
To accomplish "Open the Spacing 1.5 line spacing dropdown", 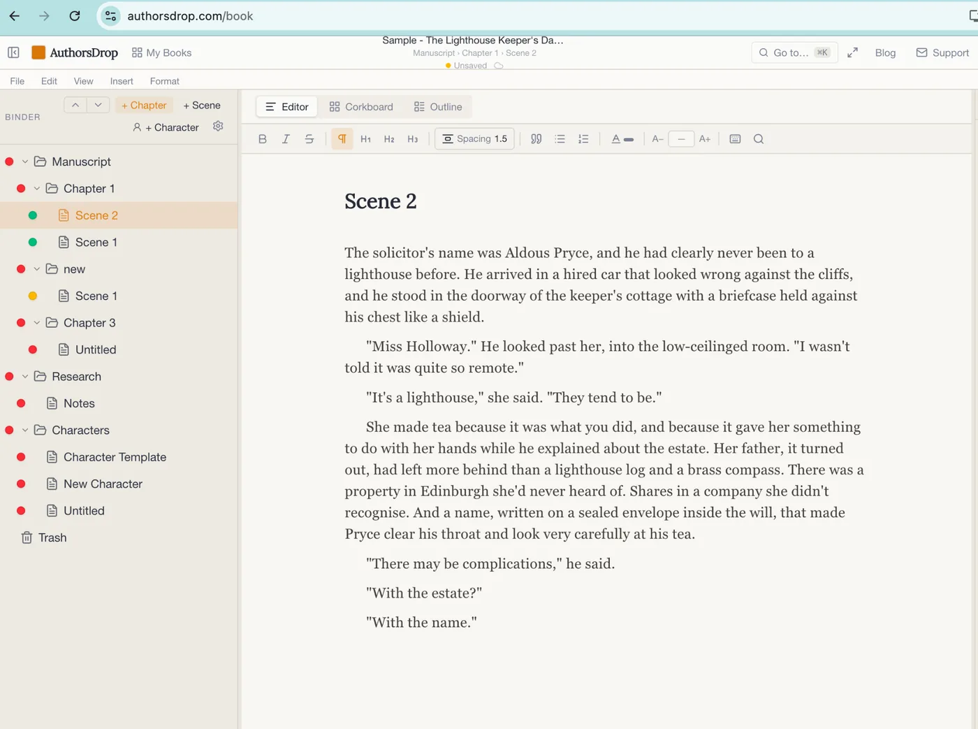I will point(475,139).
